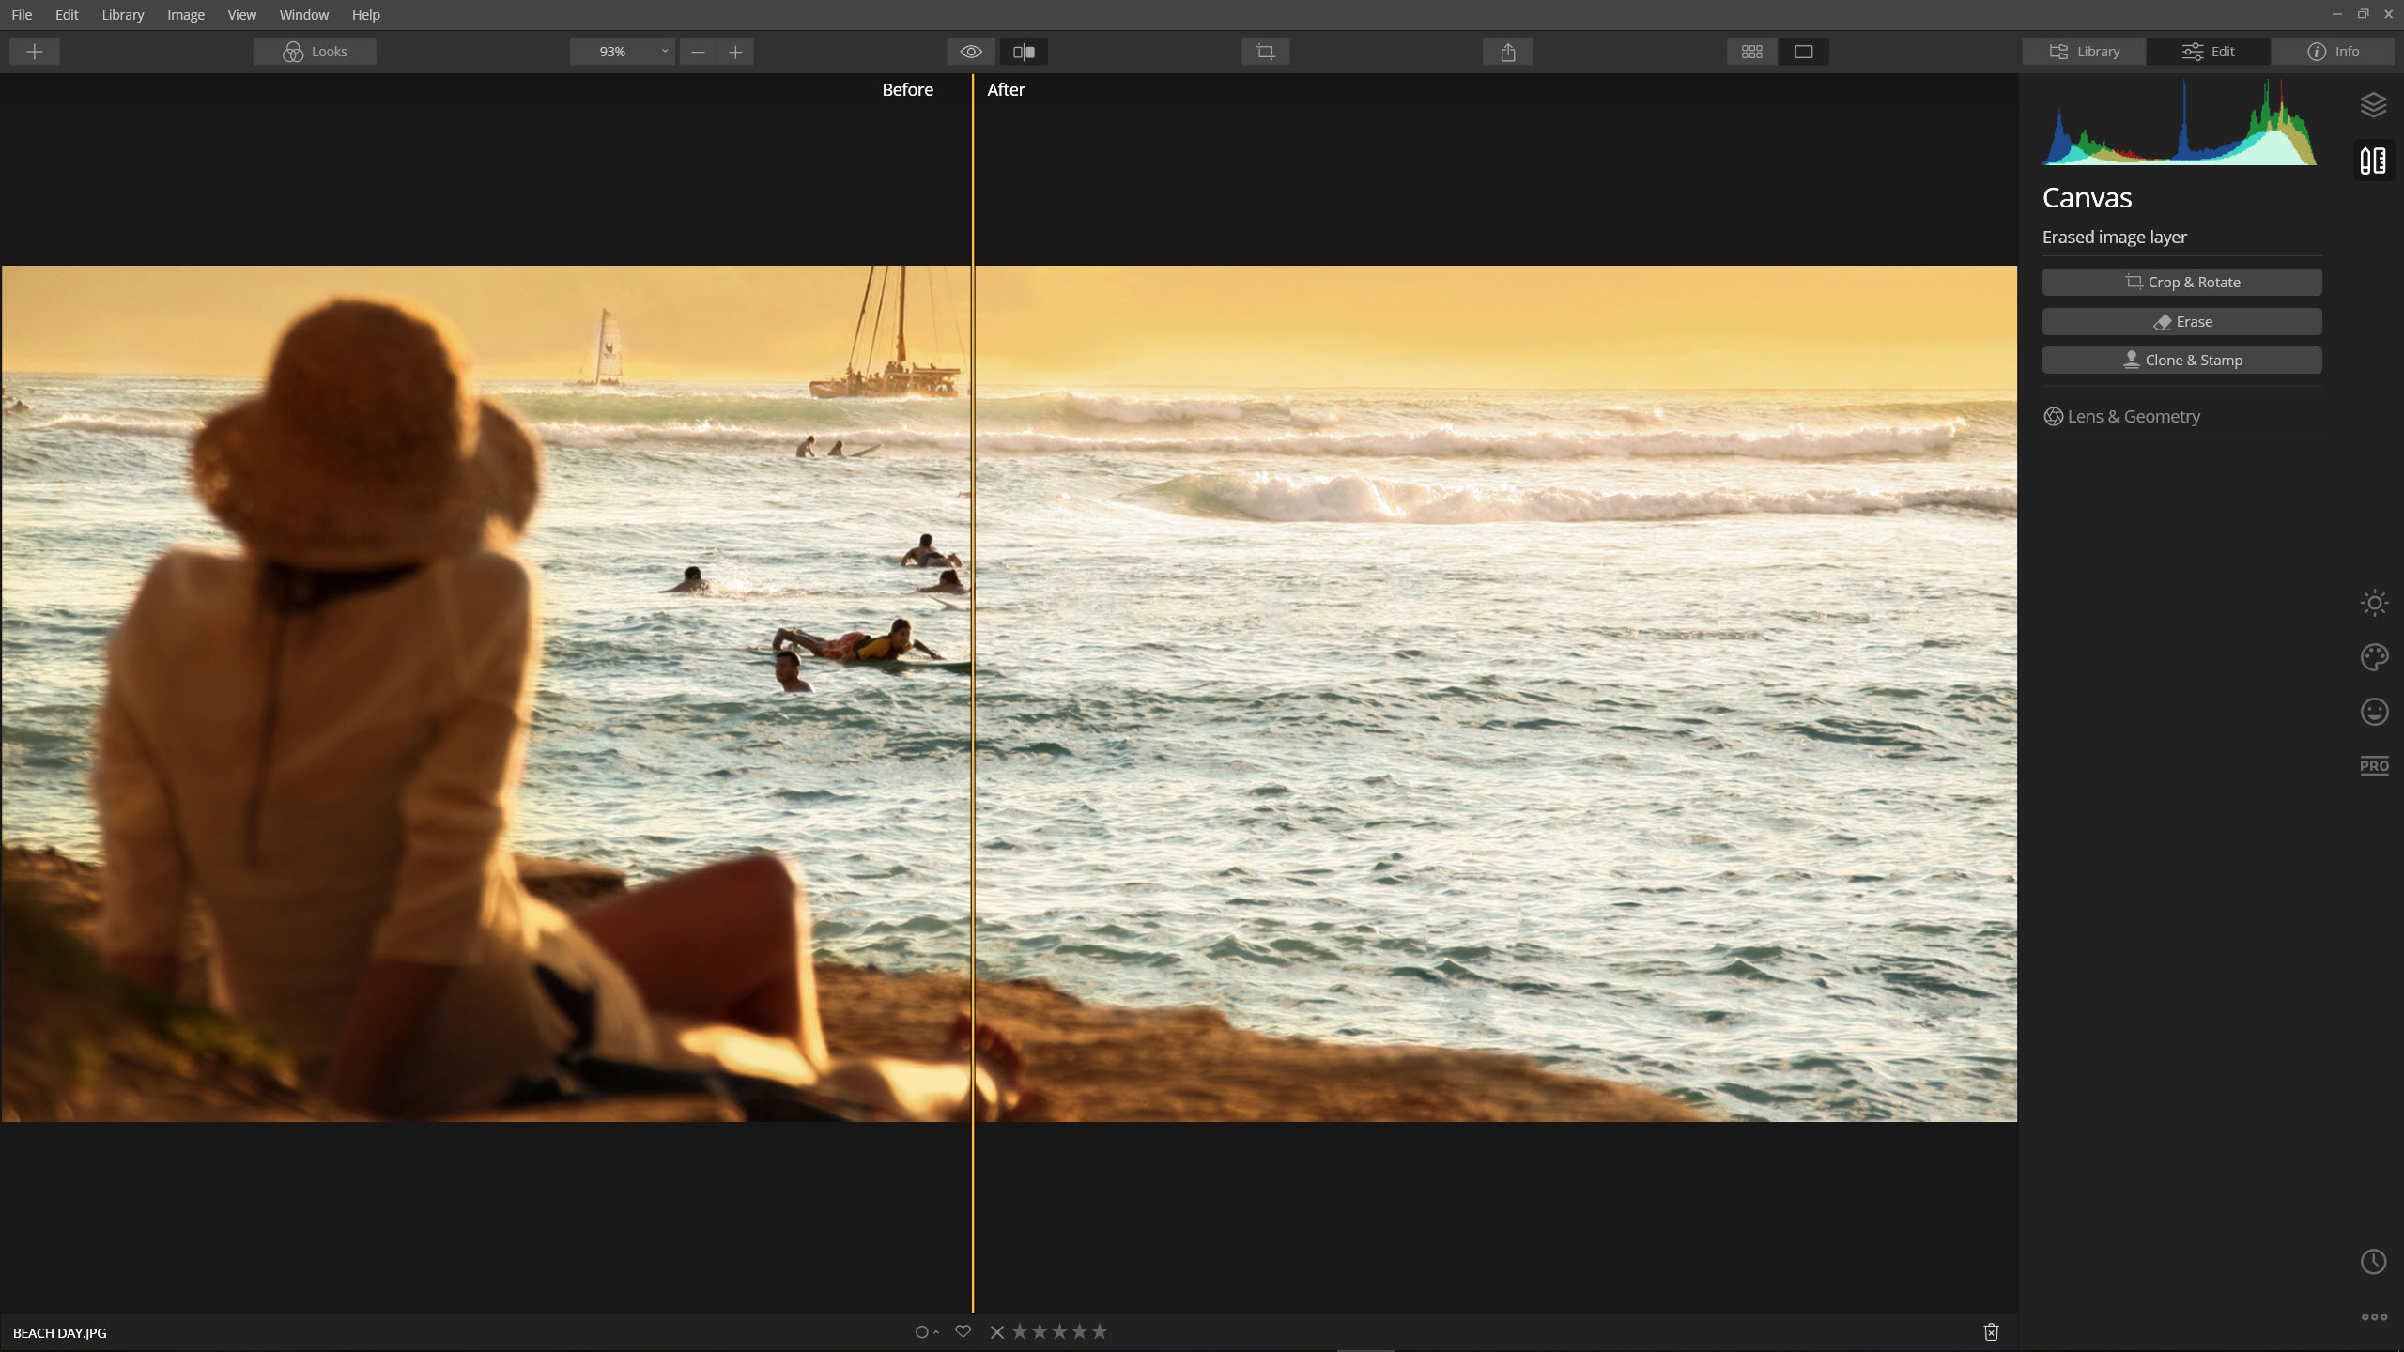Open the Portrait face icon tools
The height and width of the screenshot is (1352, 2404).
pyautogui.click(x=2374, y=712)
